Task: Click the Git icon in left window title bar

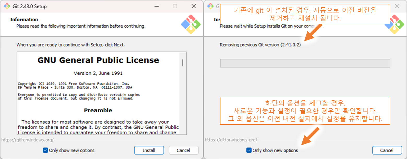Action: coord(7,6)
